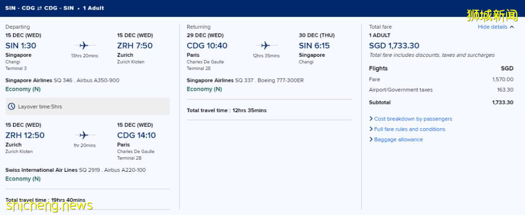Click the round-trip arrows icon in header
This screenshot has height=215, width=525.
click(40, 8)
